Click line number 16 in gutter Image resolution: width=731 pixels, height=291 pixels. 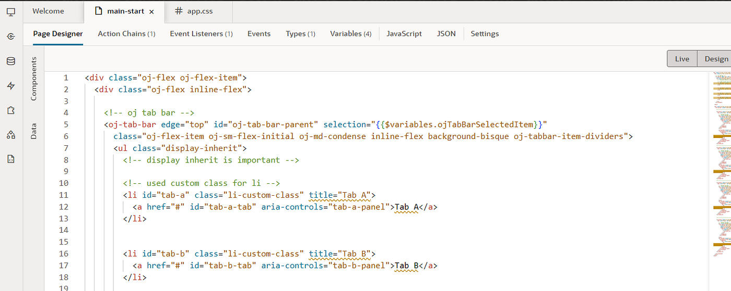pos(64,254)
